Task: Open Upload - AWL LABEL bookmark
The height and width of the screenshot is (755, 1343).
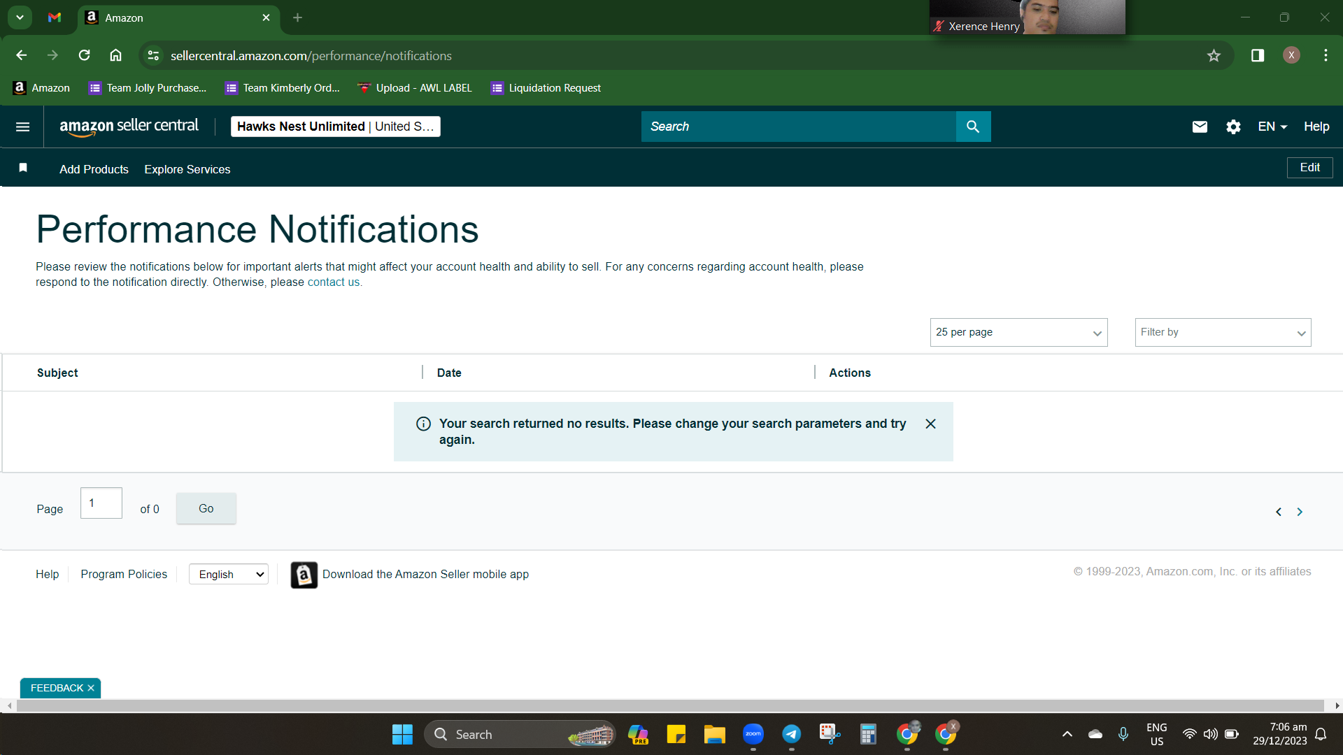Action: click(415, 88)
